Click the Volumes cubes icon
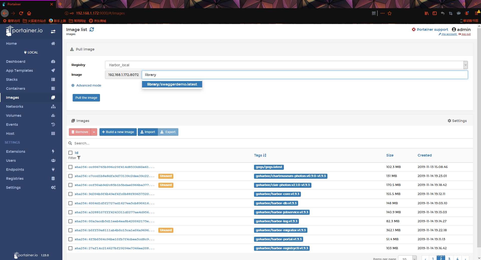Viewport: 481px width, 260px height. pos(53,115)
